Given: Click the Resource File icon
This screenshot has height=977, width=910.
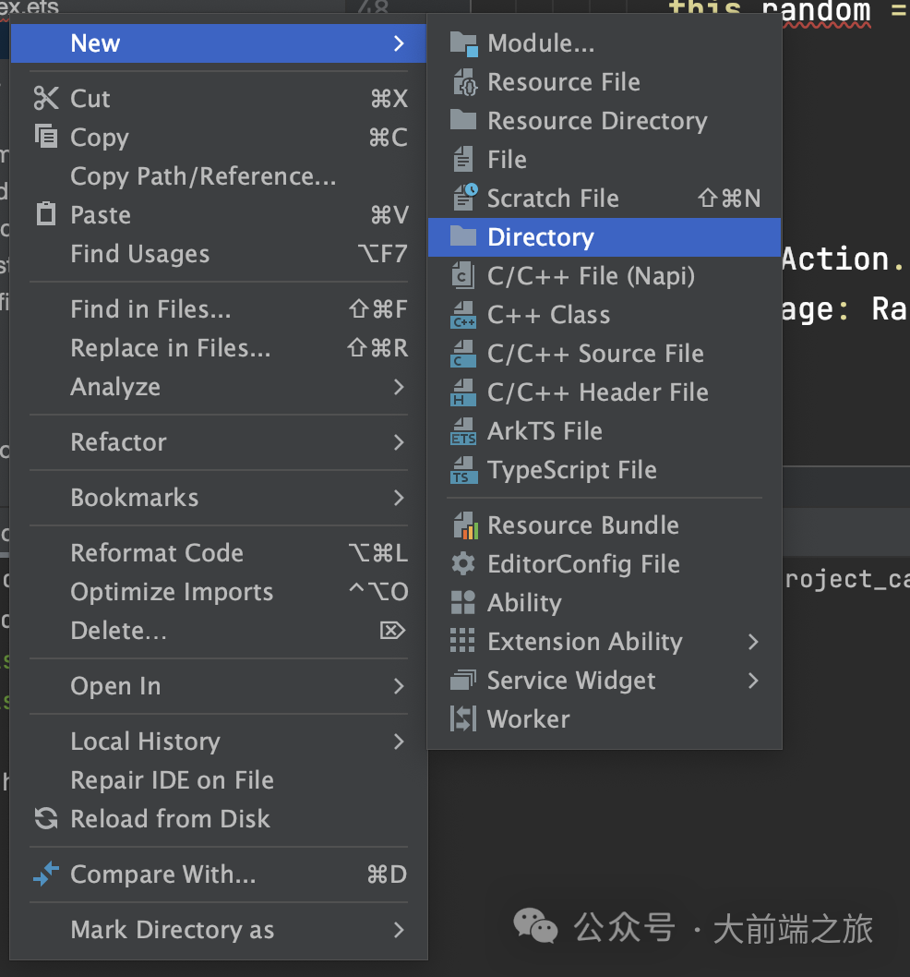Looking at the screenshot, I should pos(463,82).
